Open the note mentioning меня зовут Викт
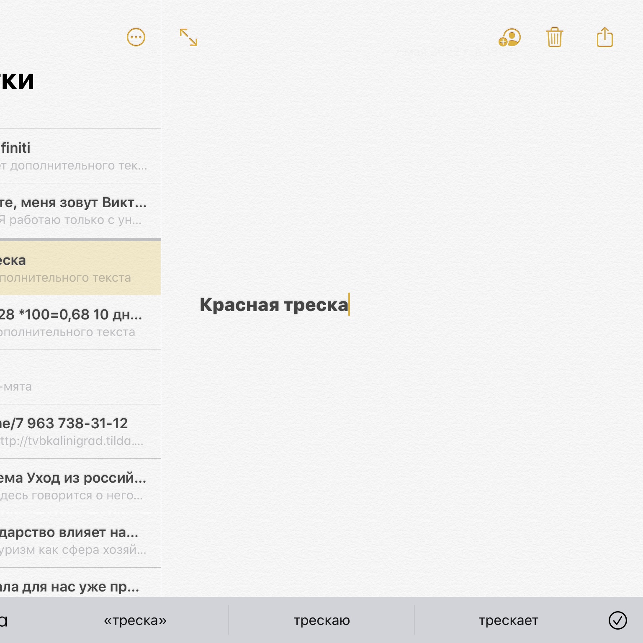This screenshot has height=643, width=643. (x=75, y=211)
